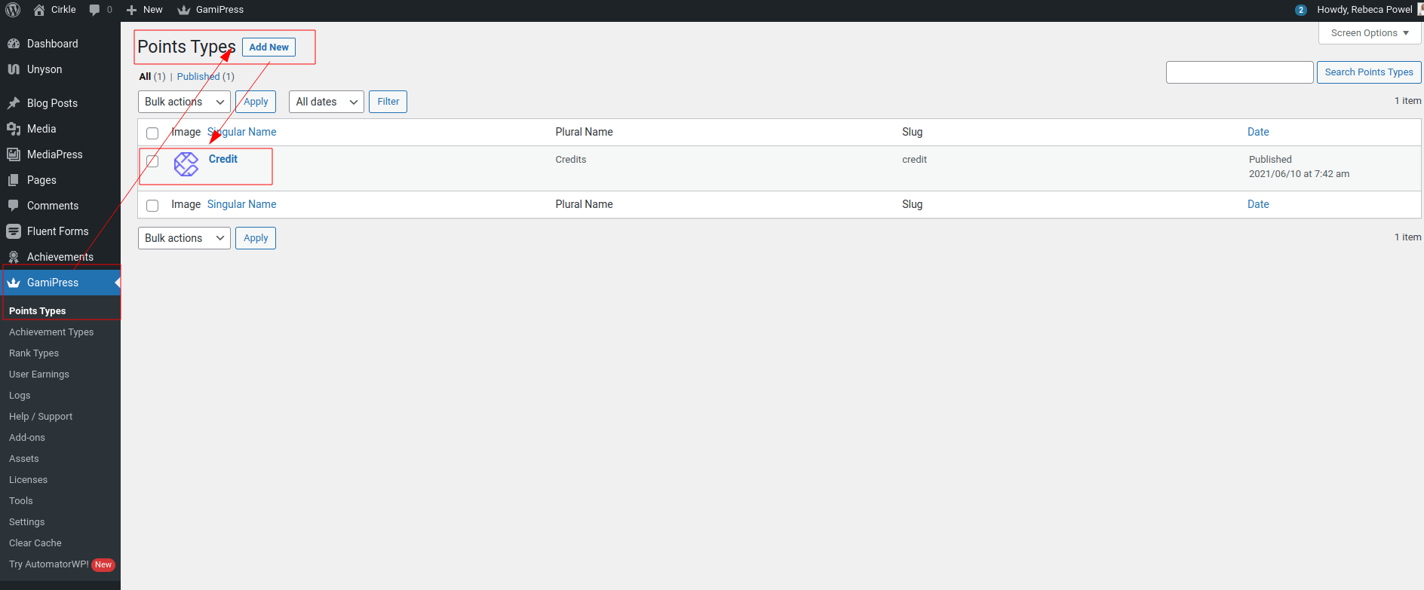Click the Media sidebar icon
The image size is (1424, 590).
pyautogui.click(x=14, y=129)
